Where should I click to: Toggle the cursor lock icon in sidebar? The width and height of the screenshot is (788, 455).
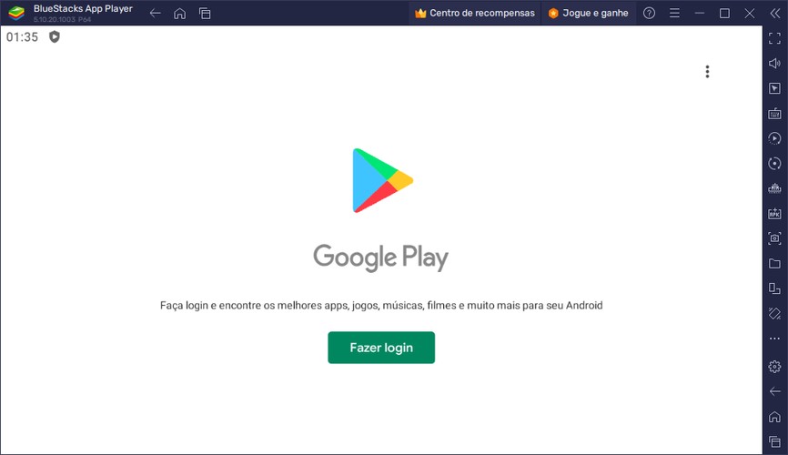pos(774,88)
